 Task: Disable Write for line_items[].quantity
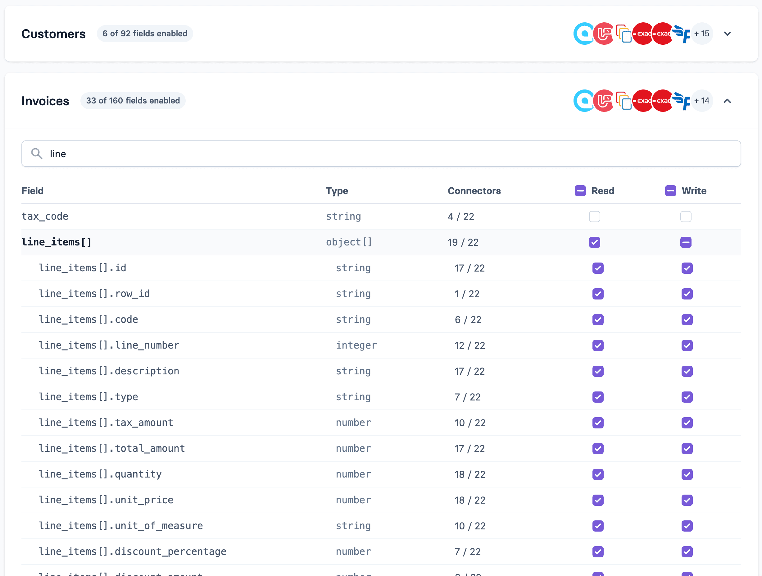(687, 474)
